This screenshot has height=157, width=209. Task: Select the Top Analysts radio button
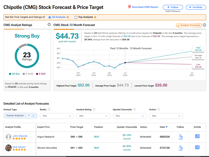(76, 17)
